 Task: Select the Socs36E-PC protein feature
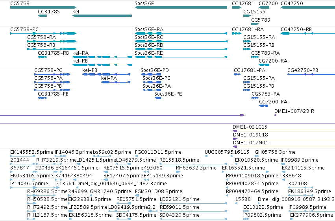pyautogui.click(x=152, y=82)
